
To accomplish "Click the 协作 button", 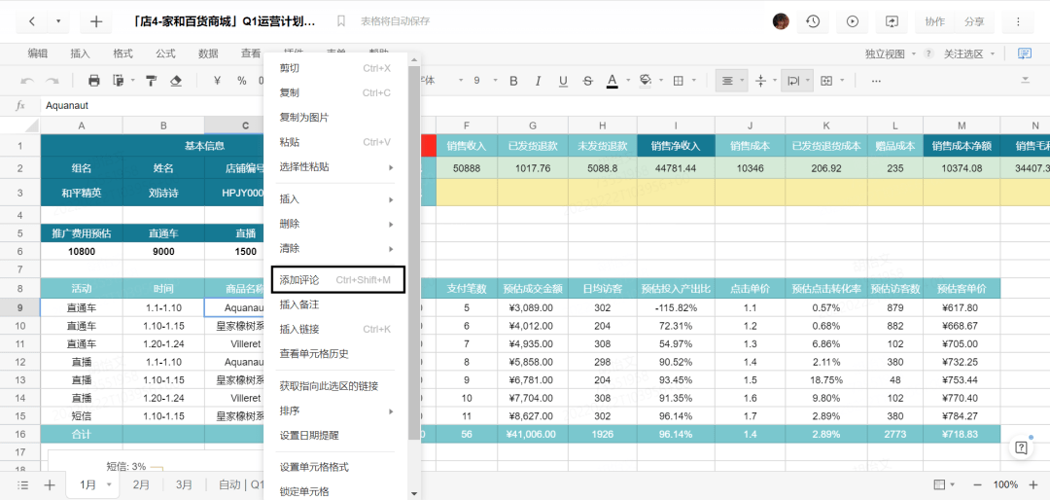I will [935, 21].
